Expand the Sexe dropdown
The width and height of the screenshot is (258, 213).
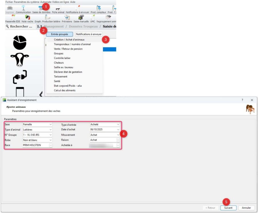pos(50,125)
